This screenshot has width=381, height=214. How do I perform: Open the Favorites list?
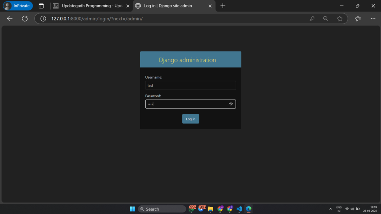tap(358, 19)
